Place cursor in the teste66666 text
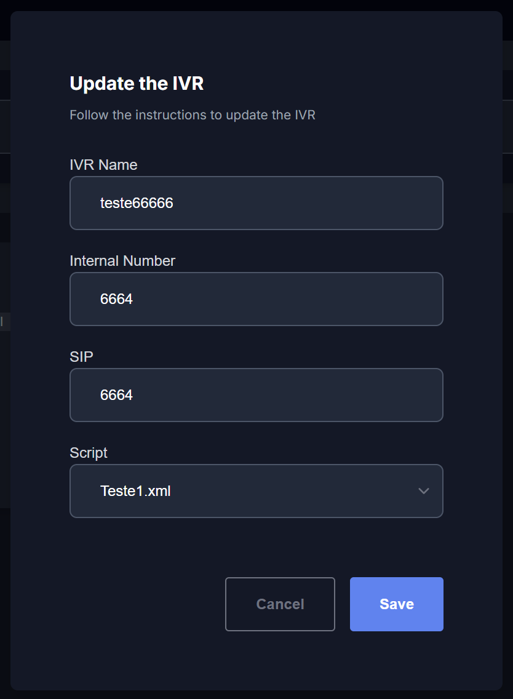Viewport: 513px width, 699px height. coord(137,203)
